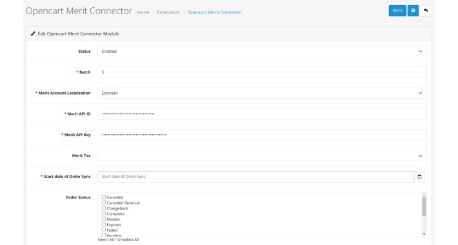
Task: Go to Home breadcrumb link
Action: point(143,12)
